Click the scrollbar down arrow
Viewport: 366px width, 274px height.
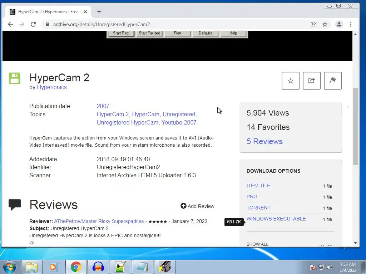[355, 243]
